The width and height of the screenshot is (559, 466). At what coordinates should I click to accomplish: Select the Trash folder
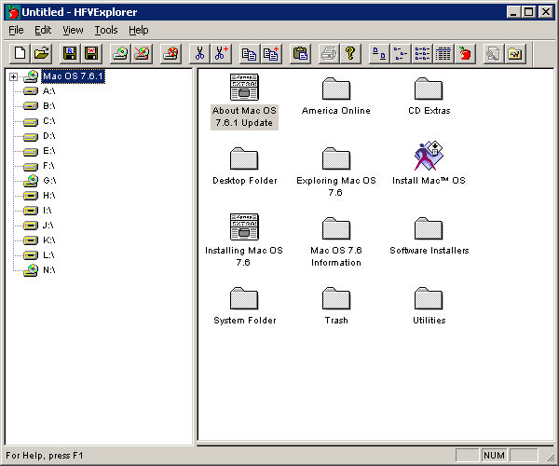[x=336, y=298]
